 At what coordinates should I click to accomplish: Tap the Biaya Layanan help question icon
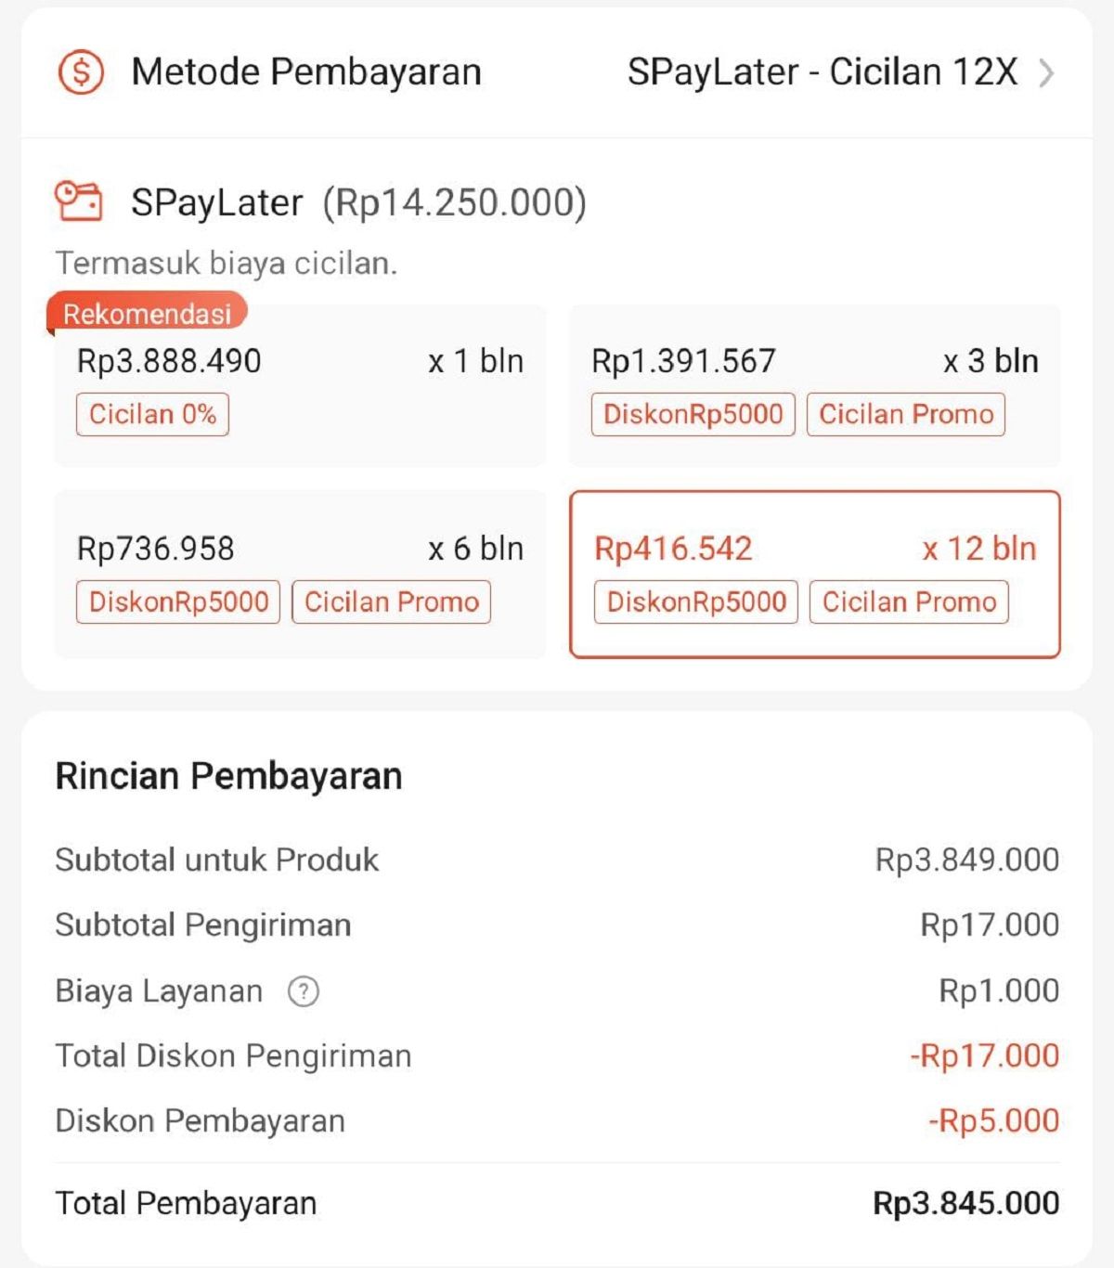(x=304, y=991)
